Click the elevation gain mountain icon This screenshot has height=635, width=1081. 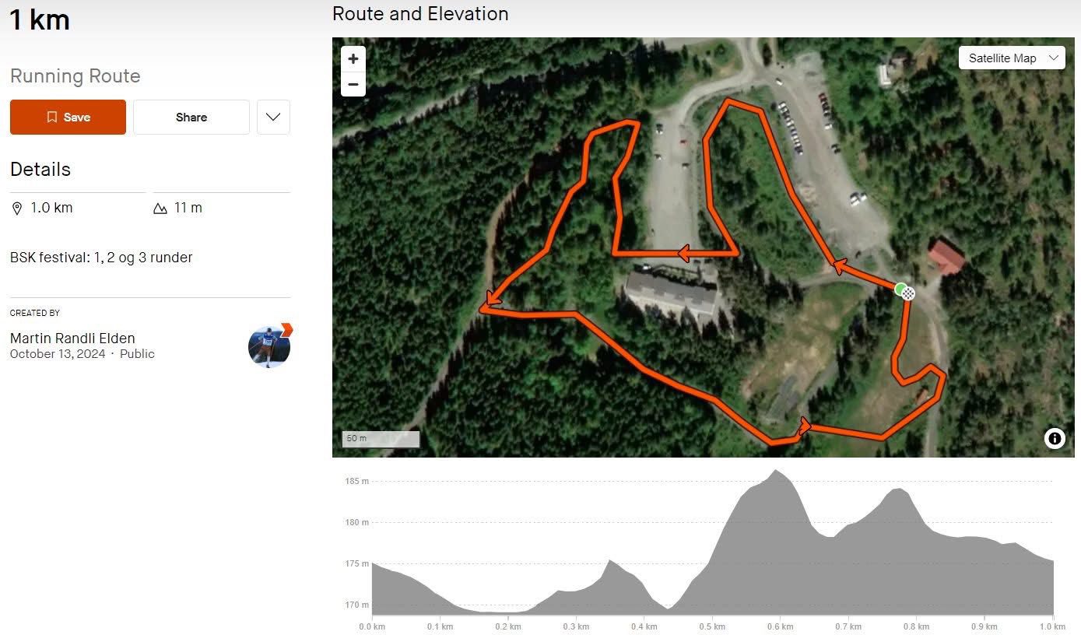tap(160, 209)
